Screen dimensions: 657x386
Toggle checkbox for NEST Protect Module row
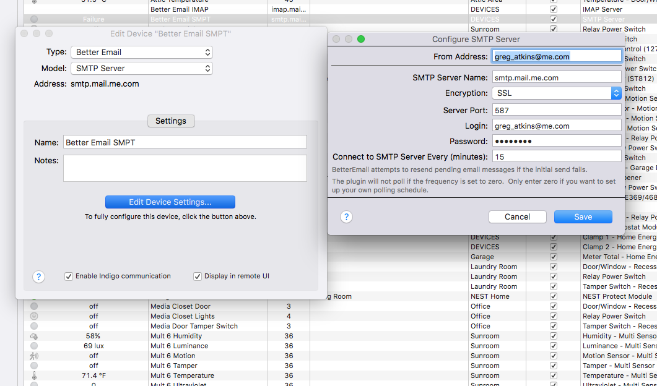[554, 296]
